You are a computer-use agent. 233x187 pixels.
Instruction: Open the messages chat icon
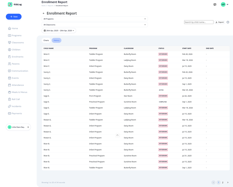(x=215, y=4)
